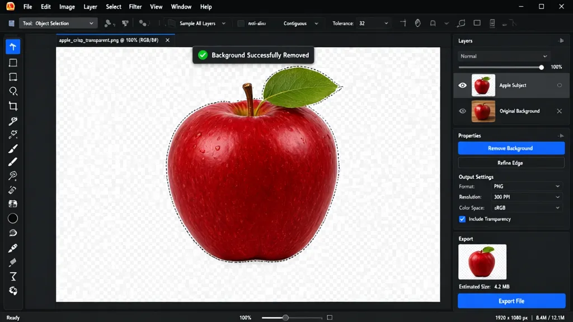Click the Remove Background button
The height and width of the screenshot is (322, 573).
pyautogui.click(x=511, y=148)
